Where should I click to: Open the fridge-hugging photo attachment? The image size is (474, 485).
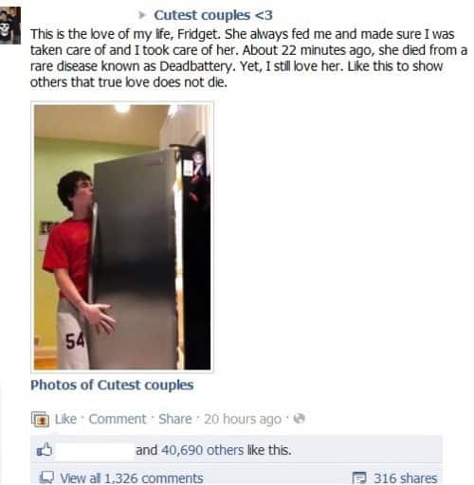[122, 237]
